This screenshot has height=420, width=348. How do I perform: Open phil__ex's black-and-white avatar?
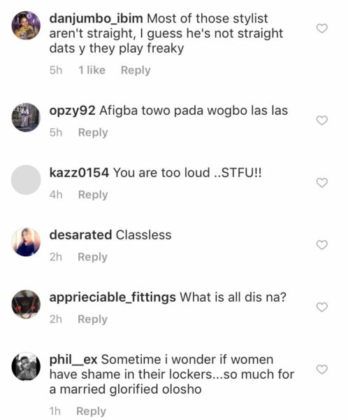pyautogui.click(x=26, y=366)
